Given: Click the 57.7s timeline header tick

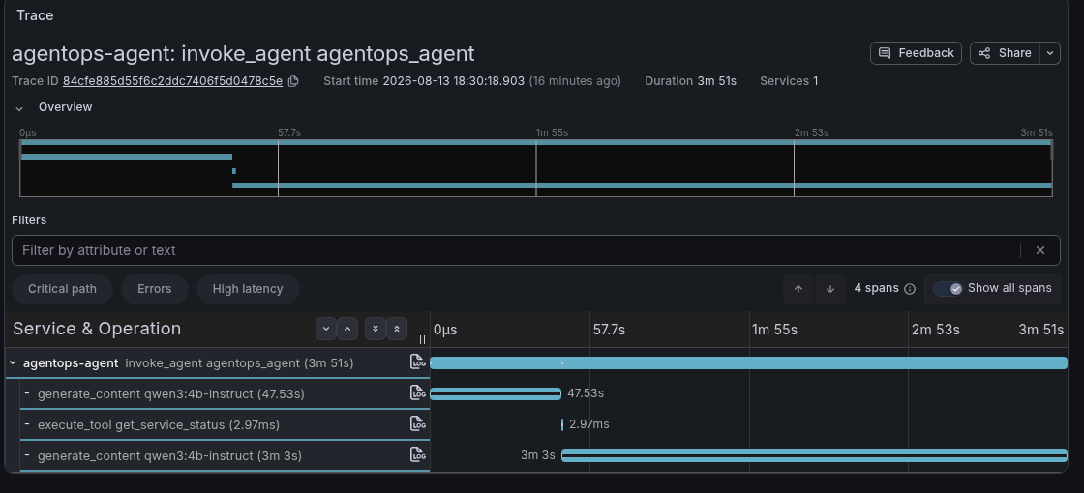Looking at the screenshot, I should coord(609,330).
